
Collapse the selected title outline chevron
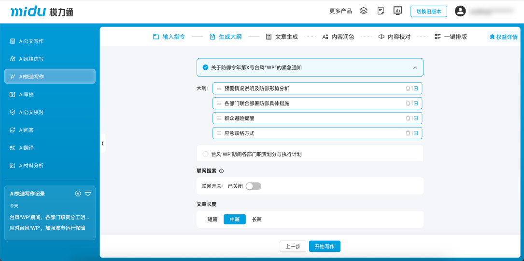point(415,68)
